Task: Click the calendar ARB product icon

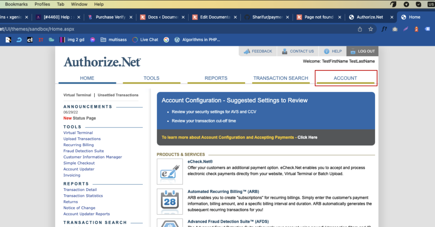Action: [170, 201]
